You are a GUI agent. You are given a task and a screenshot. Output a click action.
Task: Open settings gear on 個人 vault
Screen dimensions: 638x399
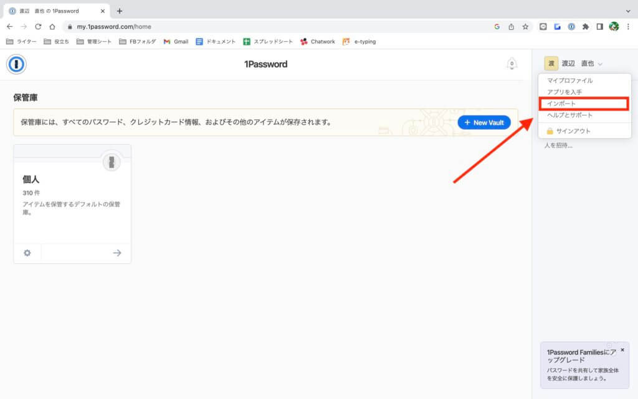coord(27,253)
